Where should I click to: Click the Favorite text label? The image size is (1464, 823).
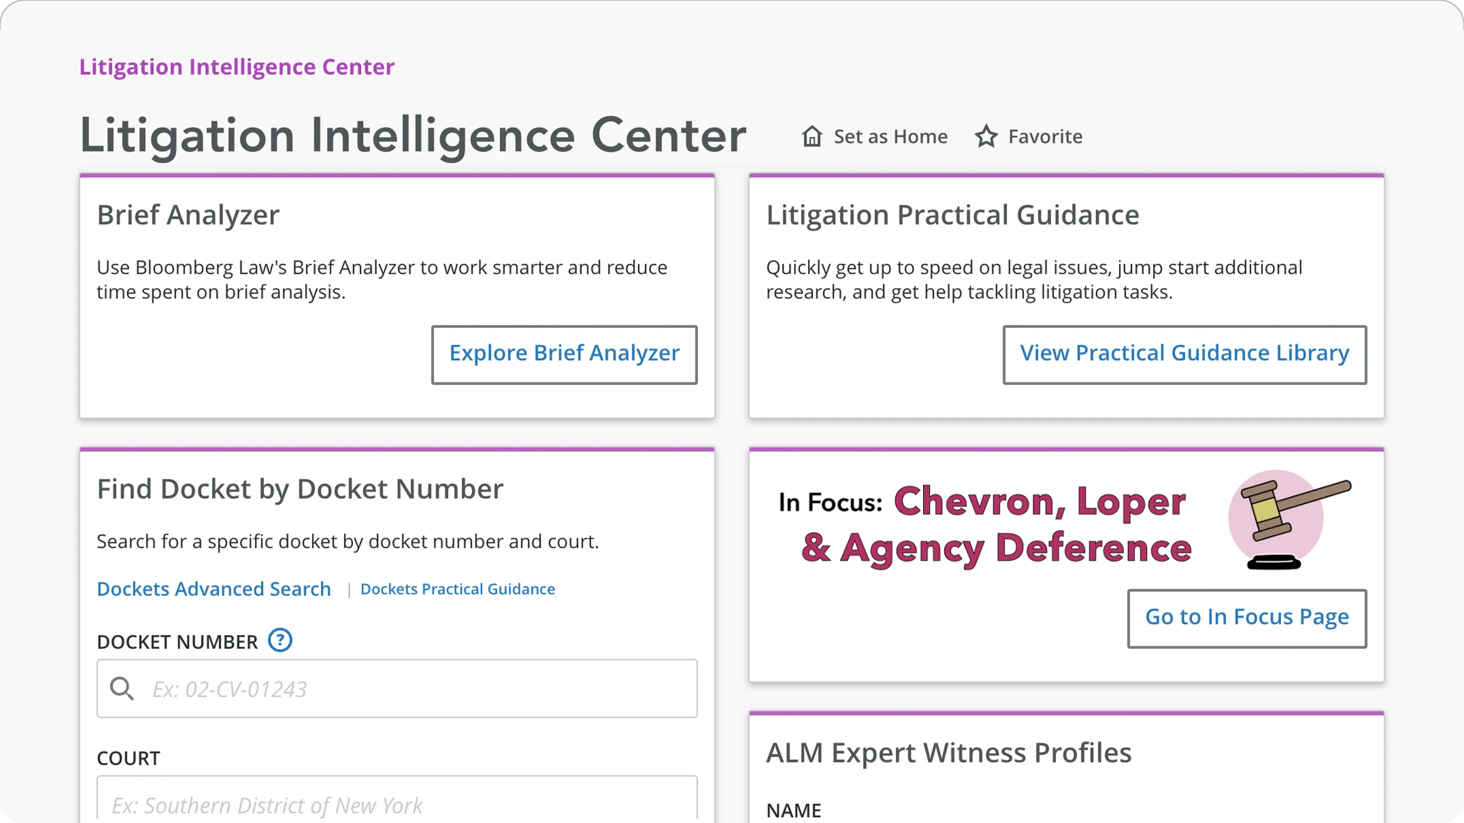tap(1045, 136)
